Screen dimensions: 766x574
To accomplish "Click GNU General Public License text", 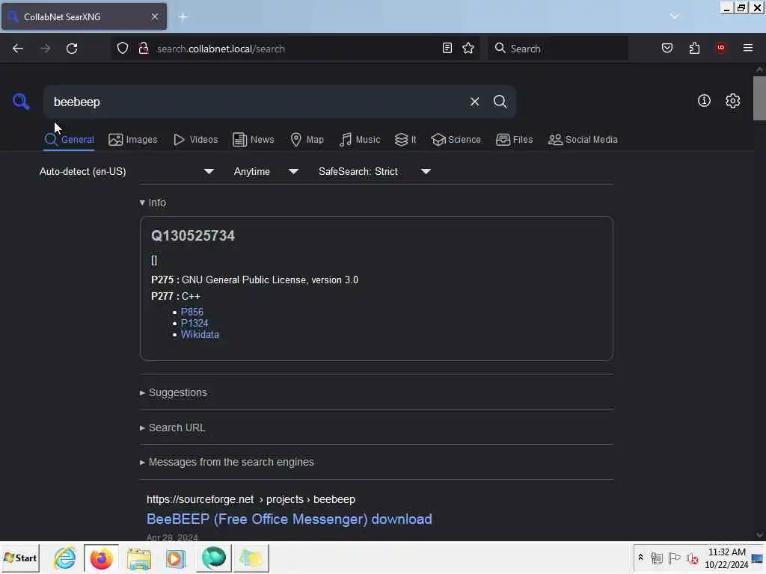I will 269,280.
